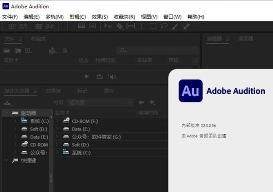Screen dimensions: 273x192
Task: Click the open file folder icon
Action: pos(7,51)
